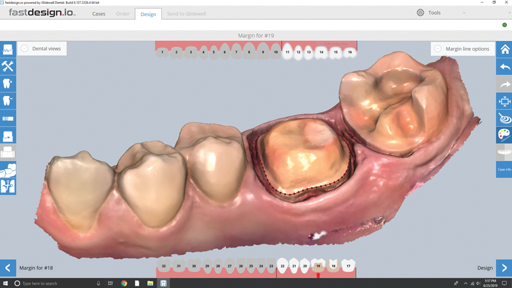Click the tooth with minus icon
The height and width of the screenshot is (288, 512).
8,101
